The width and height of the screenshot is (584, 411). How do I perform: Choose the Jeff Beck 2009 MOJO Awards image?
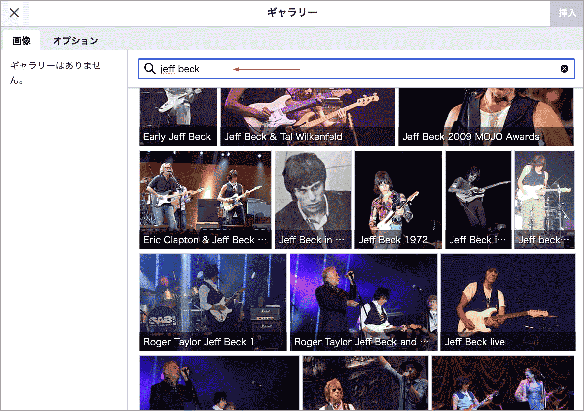(485, 117)
